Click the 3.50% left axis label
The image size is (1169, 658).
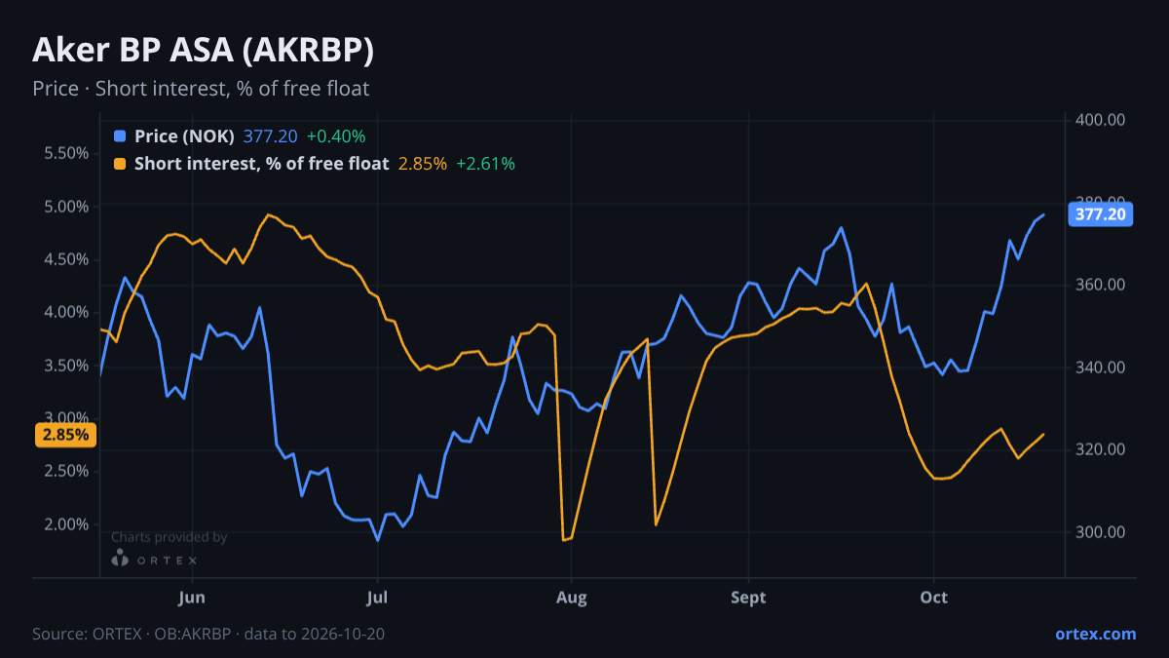pyautogui.click(x=67, y=366)
